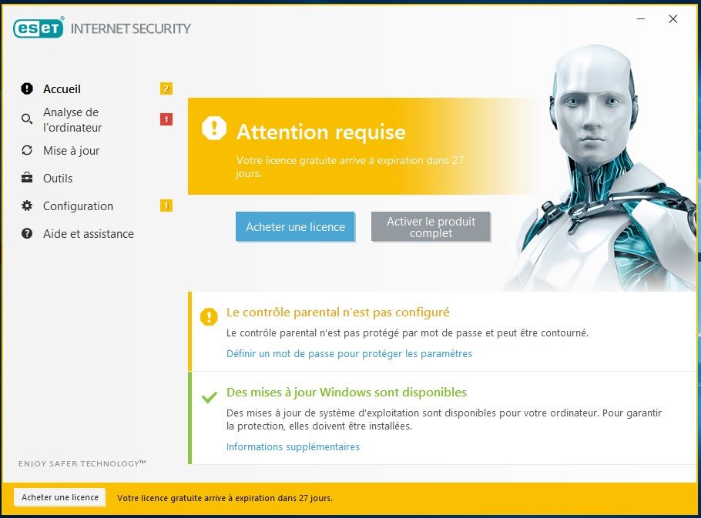Click the warning icon in Attention requise banner
Image resolution: width=701 pixels, height=518 pixels.
[214, 129]
